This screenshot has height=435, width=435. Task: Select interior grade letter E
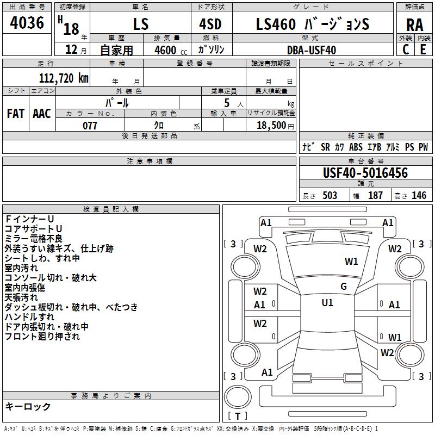pyautogui.click(x=423, y=49)
